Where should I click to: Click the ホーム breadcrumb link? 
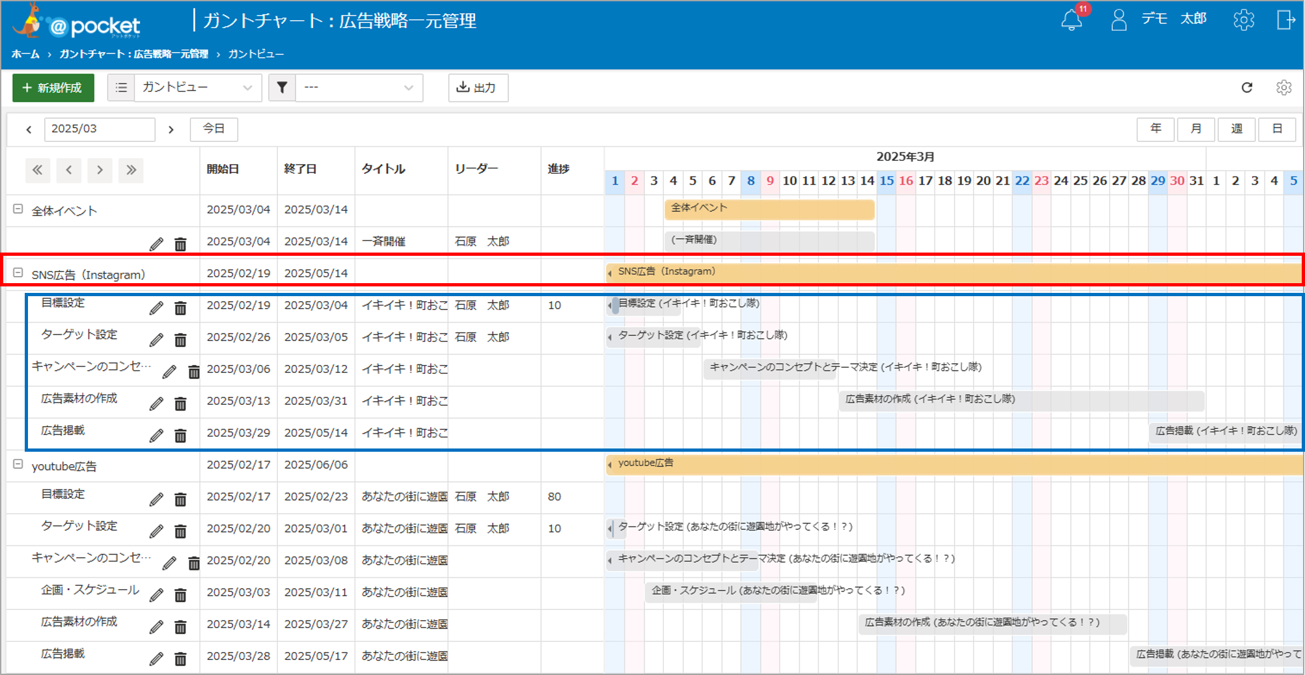25,54
